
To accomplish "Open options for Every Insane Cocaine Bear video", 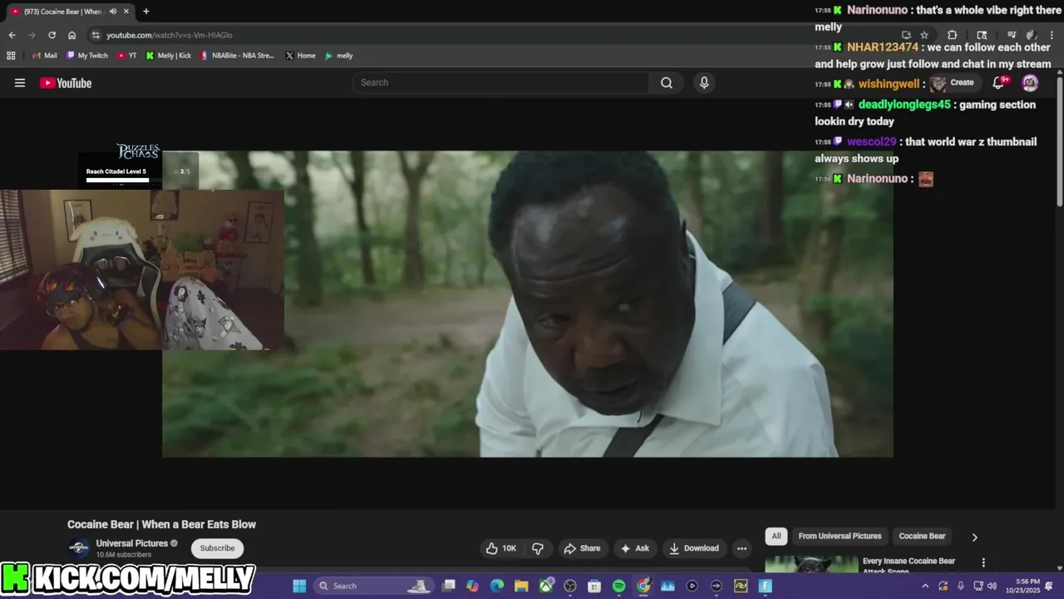I will [x=983, y=562].
